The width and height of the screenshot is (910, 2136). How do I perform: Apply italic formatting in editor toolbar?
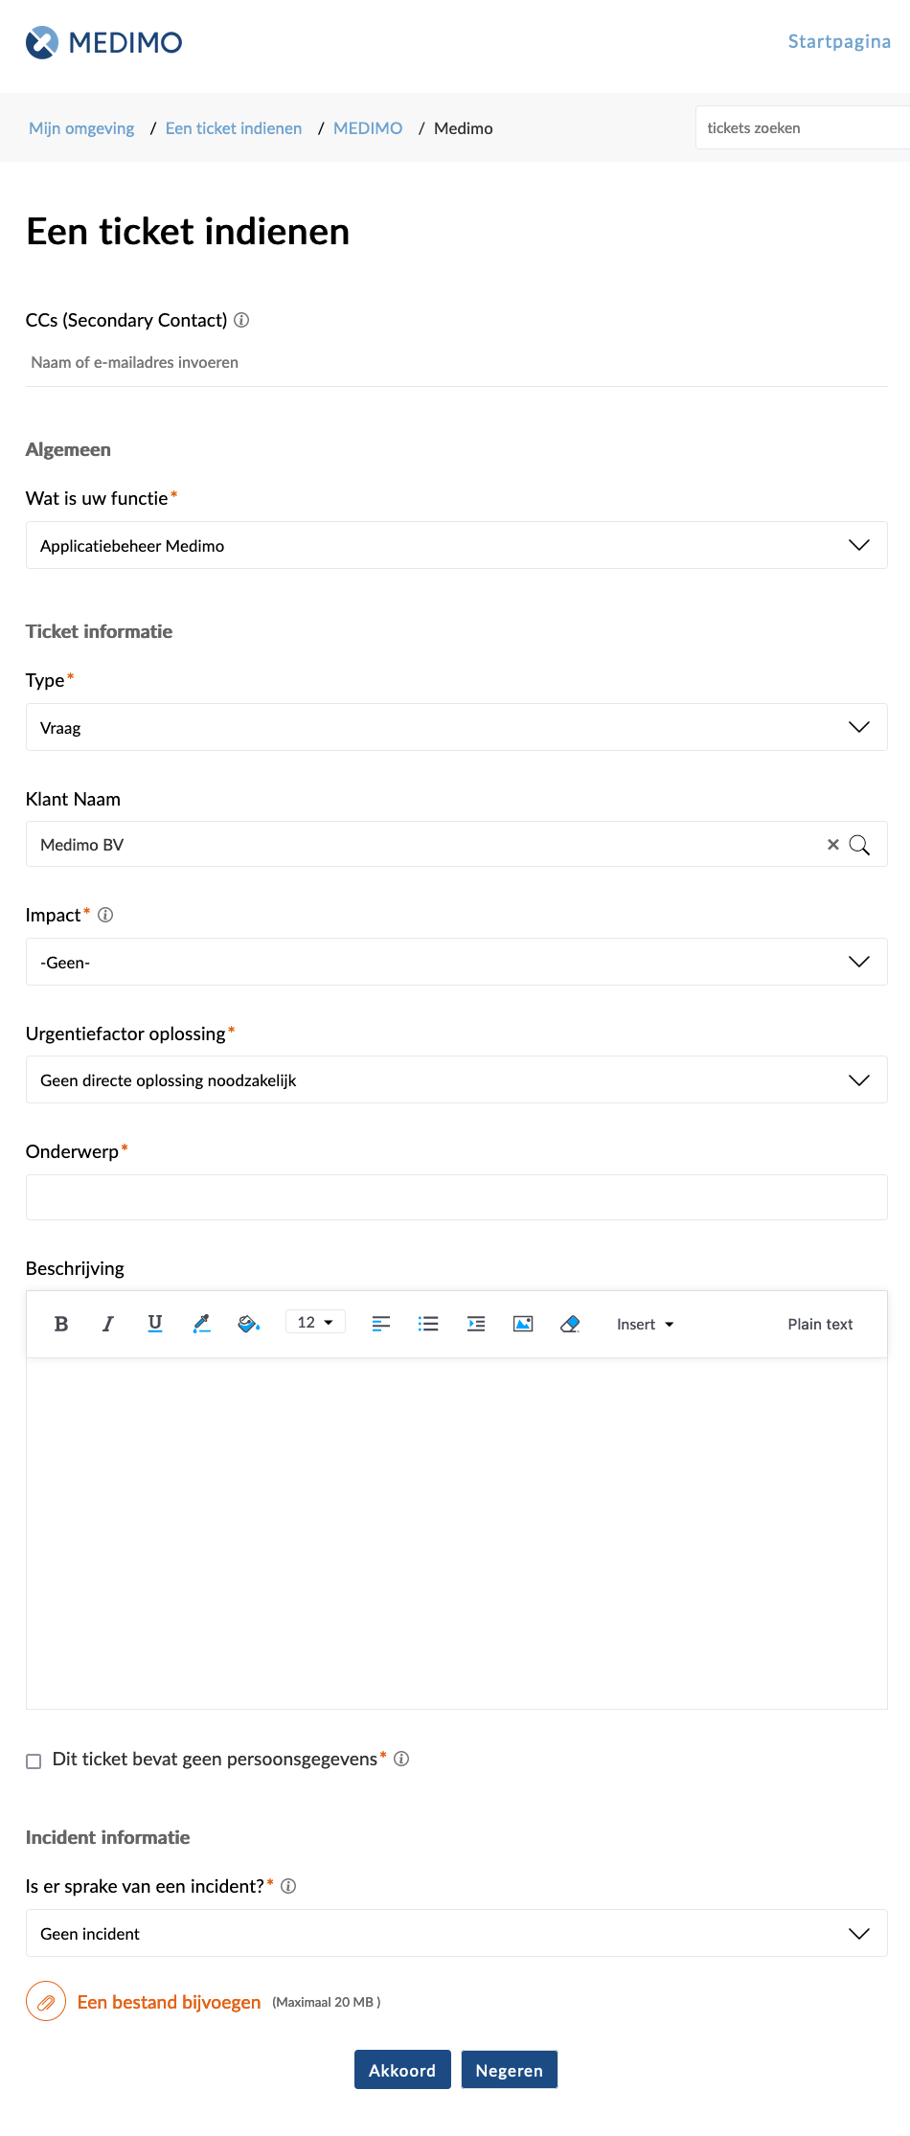point(108,1324)
